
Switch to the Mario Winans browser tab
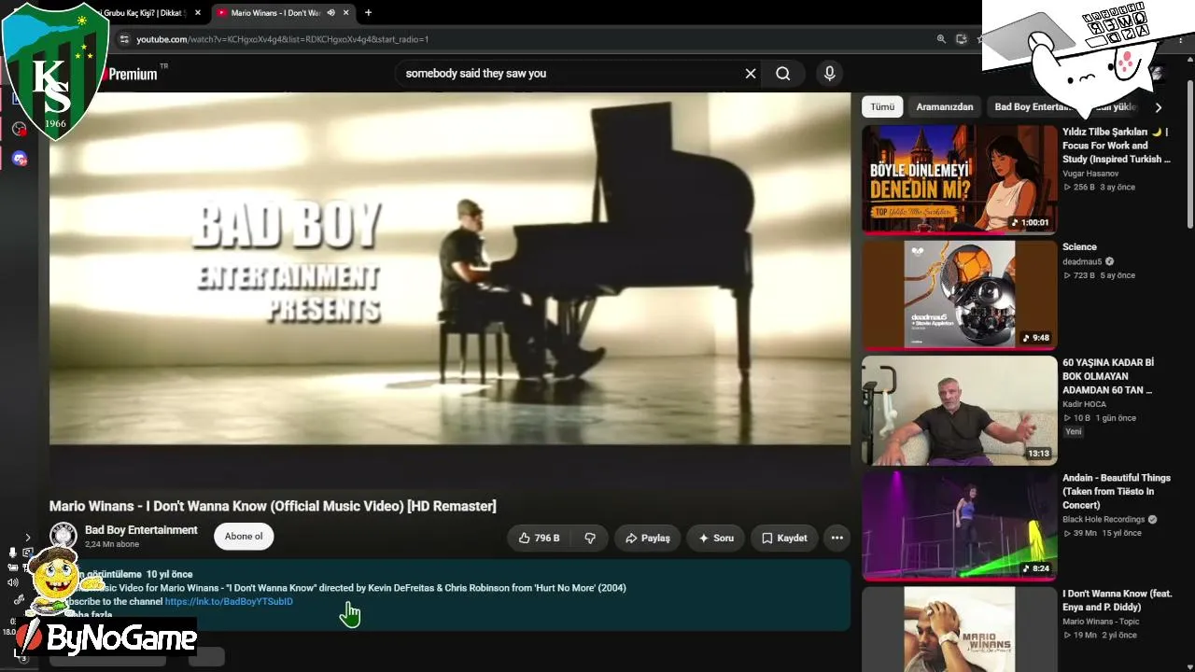pyautogui.click(x=284, y=13)
